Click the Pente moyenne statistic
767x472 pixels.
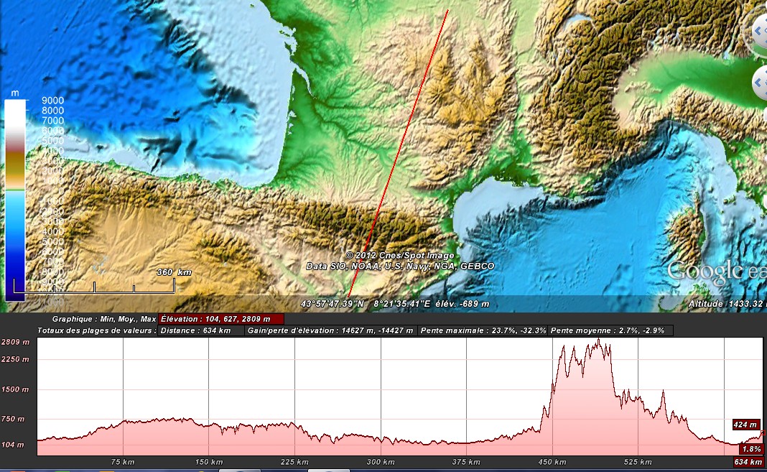pos(611,330)
